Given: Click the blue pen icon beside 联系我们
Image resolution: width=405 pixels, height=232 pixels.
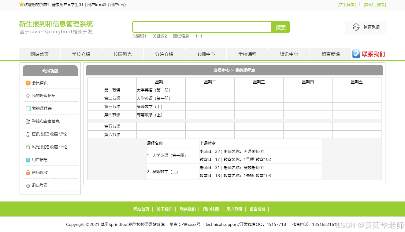Looking at the screenshot, I should point(356,54).
